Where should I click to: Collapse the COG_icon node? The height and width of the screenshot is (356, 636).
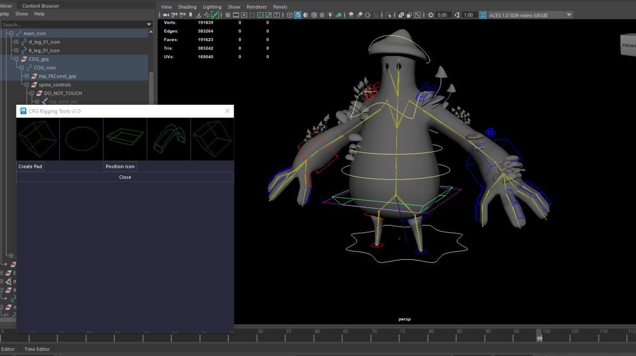[x=21, y=68]
